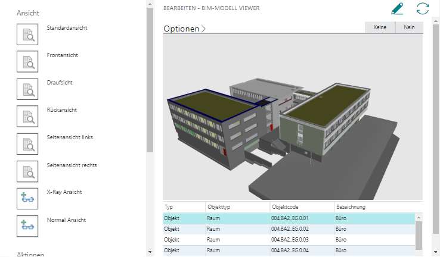Click the left panel scroll down arrow
440x257 pixels.
point(150,253)
